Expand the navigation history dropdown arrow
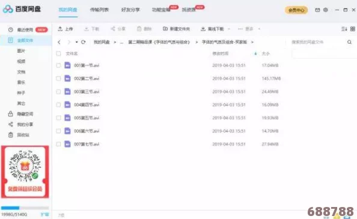 pyautogui.click(x=76, y=42)
